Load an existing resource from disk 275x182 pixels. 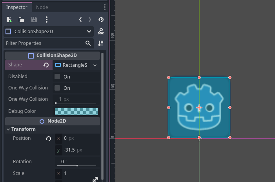pyautogui.click(x=22, y=20)
